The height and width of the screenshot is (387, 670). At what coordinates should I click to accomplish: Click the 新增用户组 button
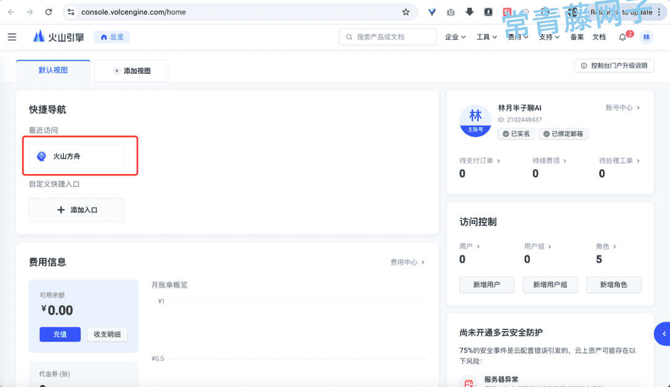coord(550,285)
